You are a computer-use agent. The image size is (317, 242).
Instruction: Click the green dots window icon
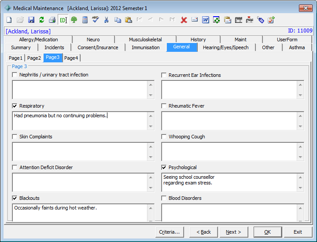pos(216,20)
